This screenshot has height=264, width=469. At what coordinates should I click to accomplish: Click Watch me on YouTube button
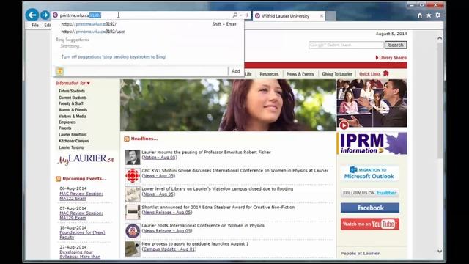click(x=369, y=224)
